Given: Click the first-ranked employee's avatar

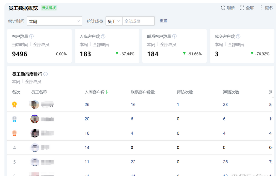Looking at the screenshot, I should pyautogui.click(x=35, y=104).
